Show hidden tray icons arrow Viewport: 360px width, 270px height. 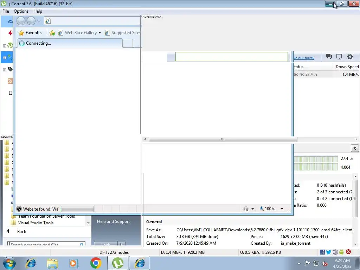click(x=299, y=264)
